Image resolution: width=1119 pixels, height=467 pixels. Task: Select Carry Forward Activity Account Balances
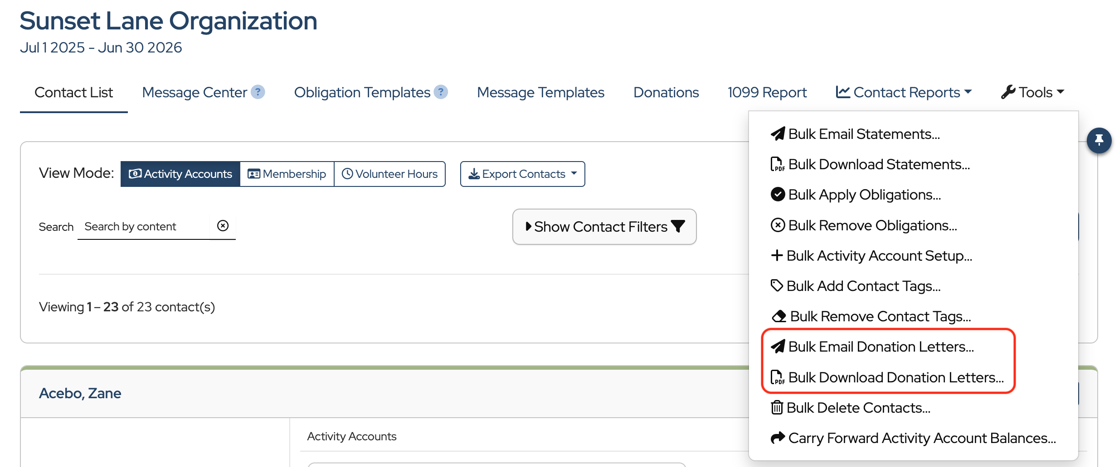[922, 438]
